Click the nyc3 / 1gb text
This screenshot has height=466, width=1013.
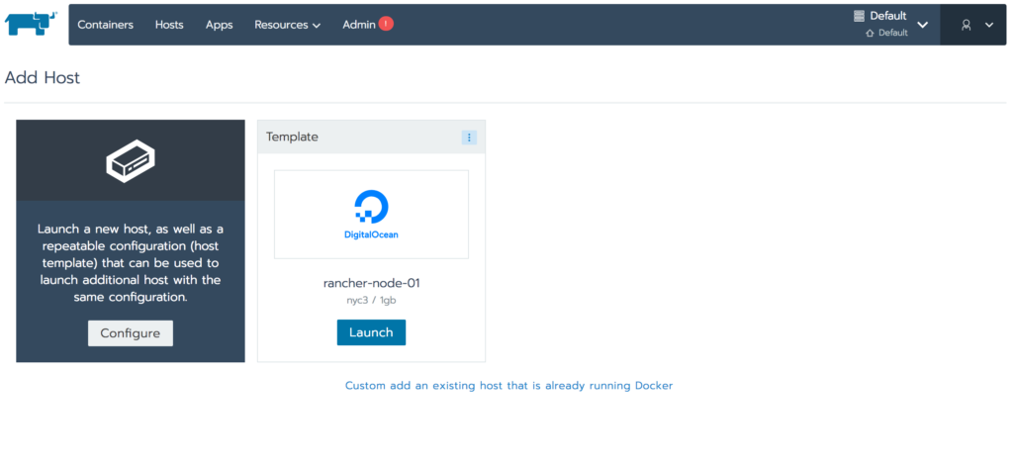coord(372,301)
